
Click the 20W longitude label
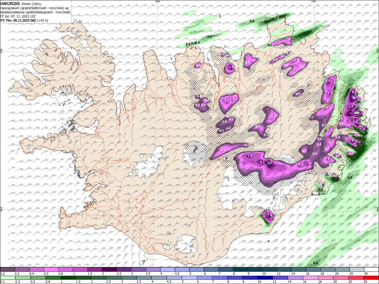(x=158, y=1)
